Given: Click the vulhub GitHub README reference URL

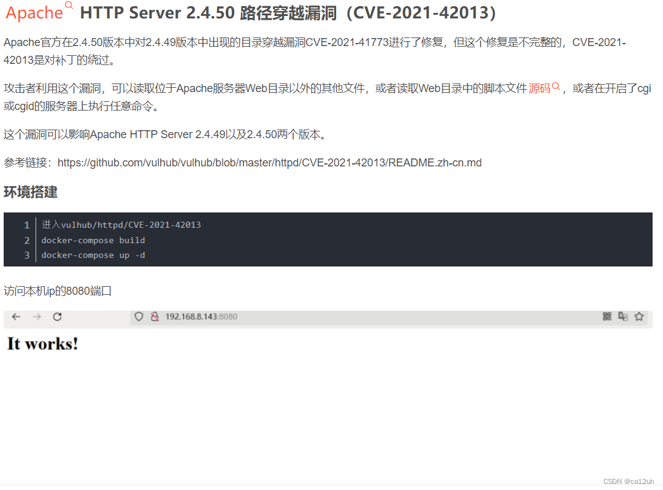Looking at the screenshot, I should click(270, 163).
